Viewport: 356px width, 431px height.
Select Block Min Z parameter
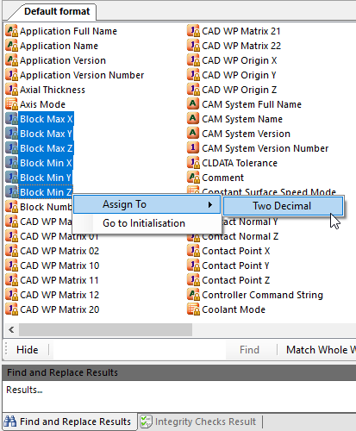click(46, 192)
